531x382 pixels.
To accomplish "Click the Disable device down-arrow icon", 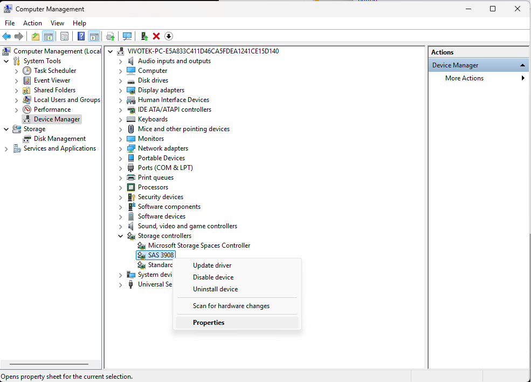I will pos(169,36).
